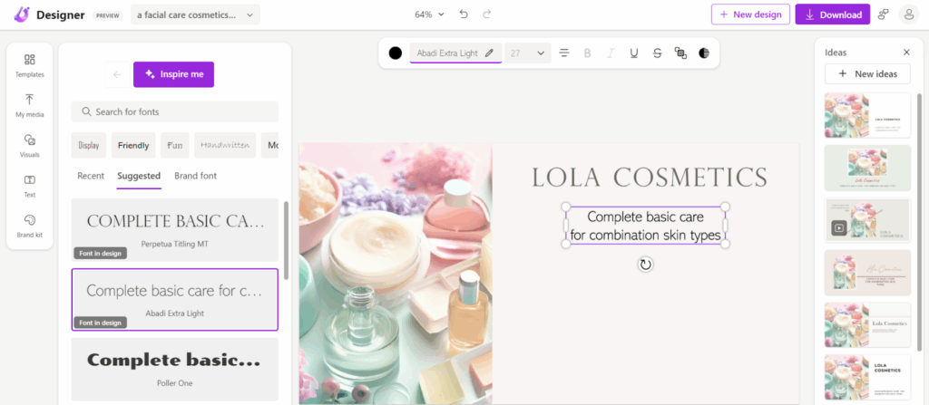Screen dimensions: 929x405
Task: Open the font size 27 dropdown
Action: point(528,53)
